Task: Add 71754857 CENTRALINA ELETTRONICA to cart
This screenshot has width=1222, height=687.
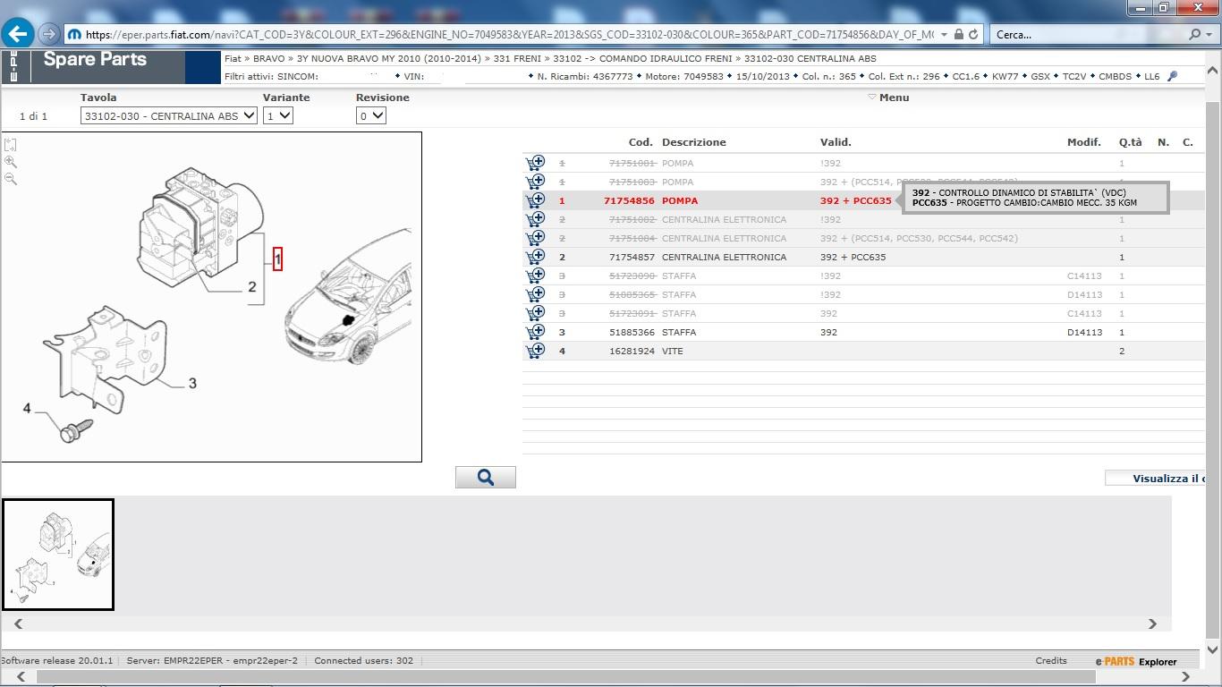Action: click(x=535, y=256)
